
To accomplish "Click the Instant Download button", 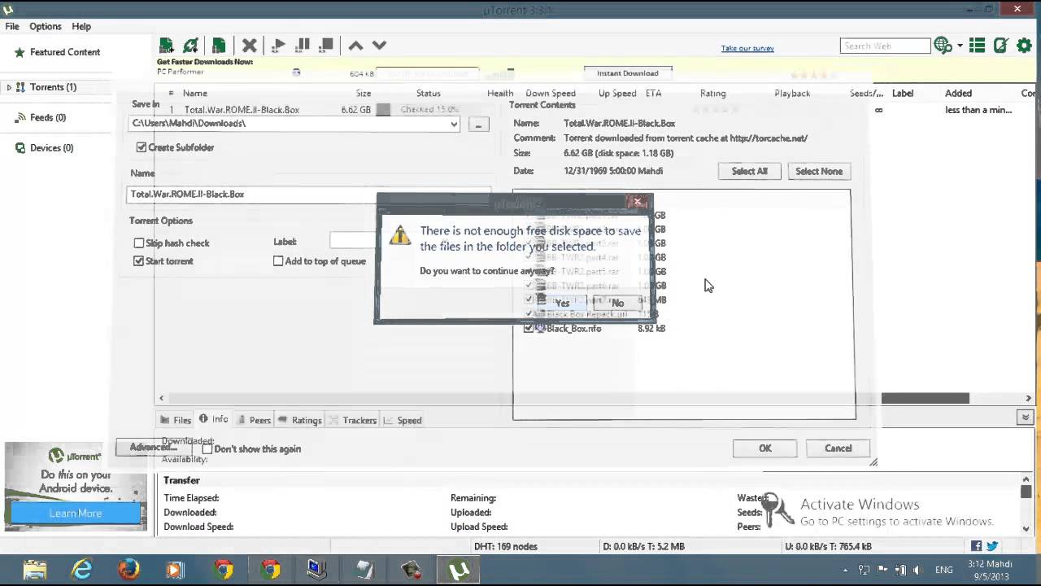I will pyautogui.click(x=628, y=73).
